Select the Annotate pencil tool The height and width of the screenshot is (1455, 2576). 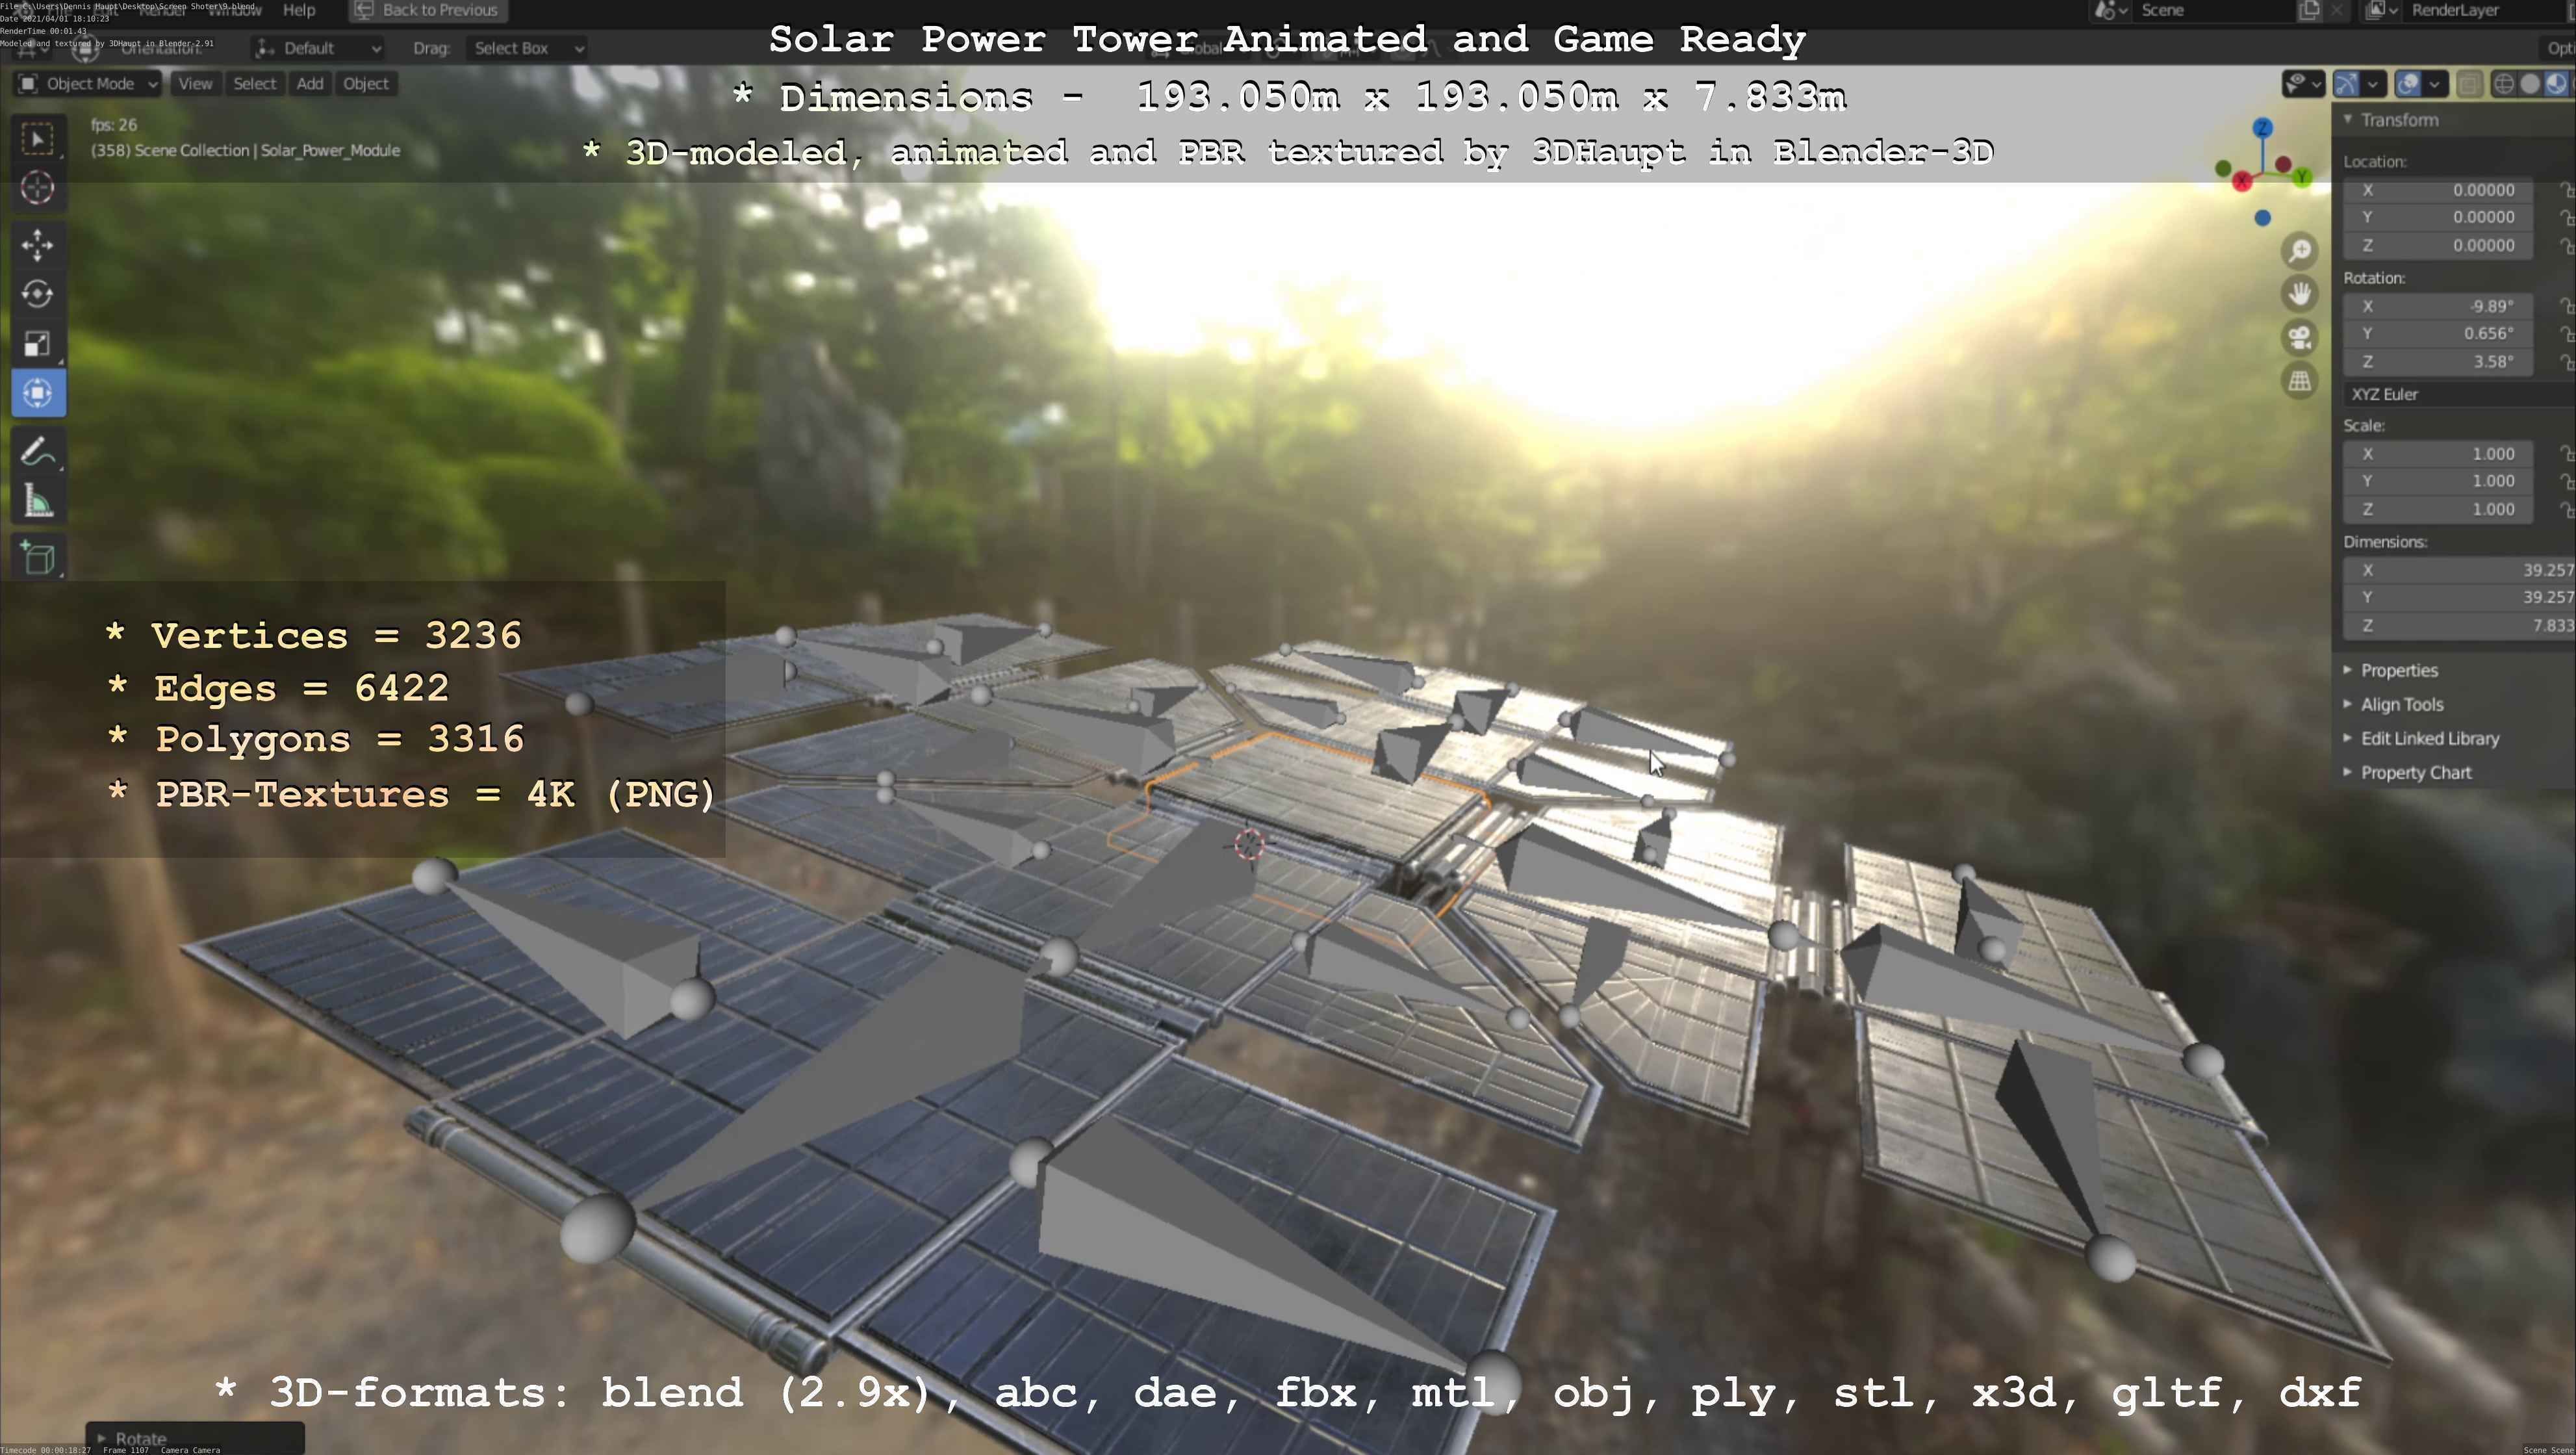coord(38,452)
